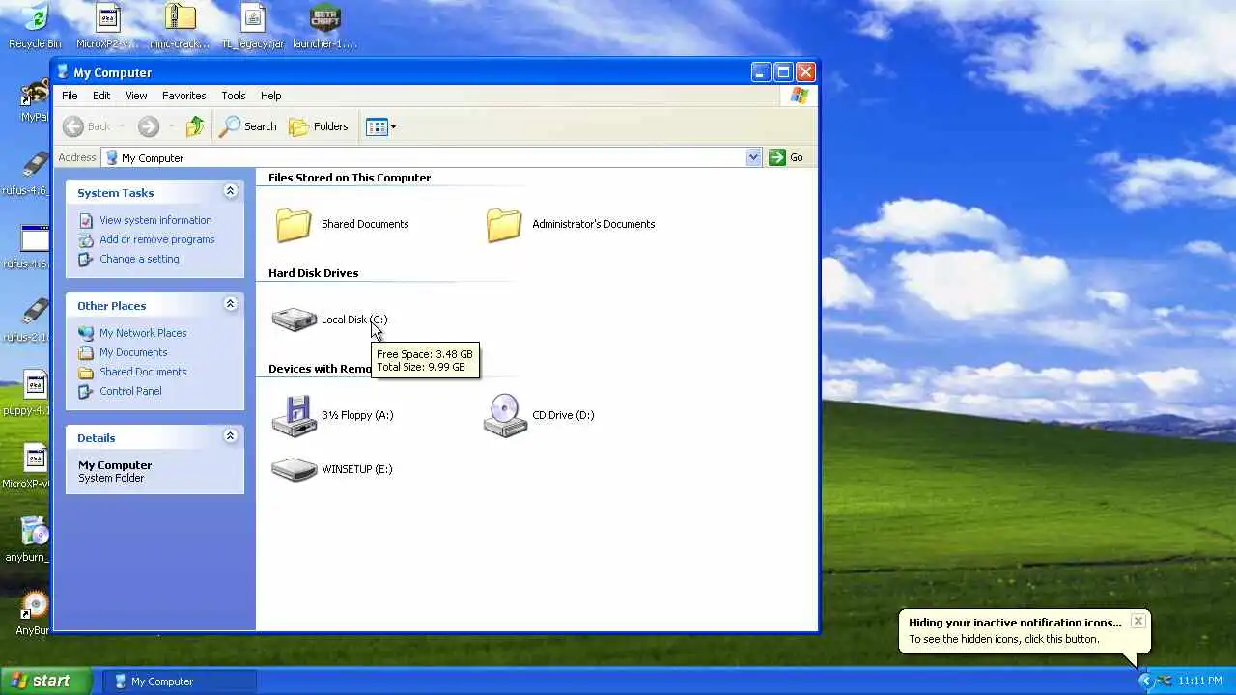Open the Tools menu

(x=234, y=96)
